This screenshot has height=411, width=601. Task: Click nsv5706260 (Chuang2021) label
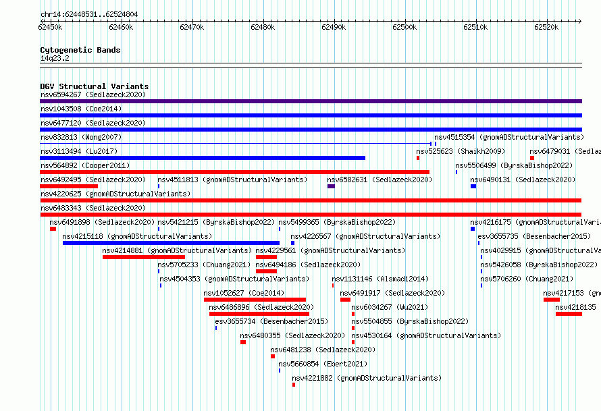[x=527, y=279]
